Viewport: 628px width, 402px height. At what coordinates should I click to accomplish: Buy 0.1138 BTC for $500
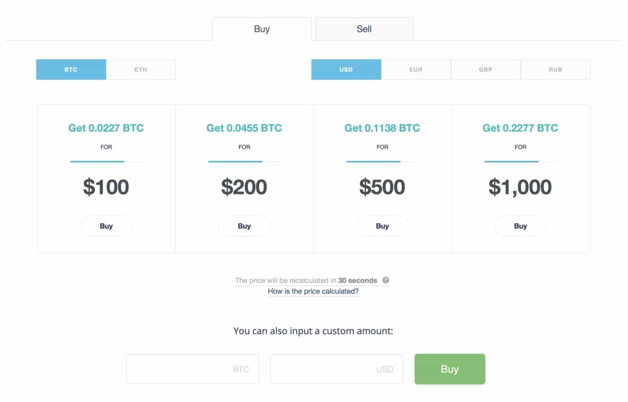click(x=382, y=226)
